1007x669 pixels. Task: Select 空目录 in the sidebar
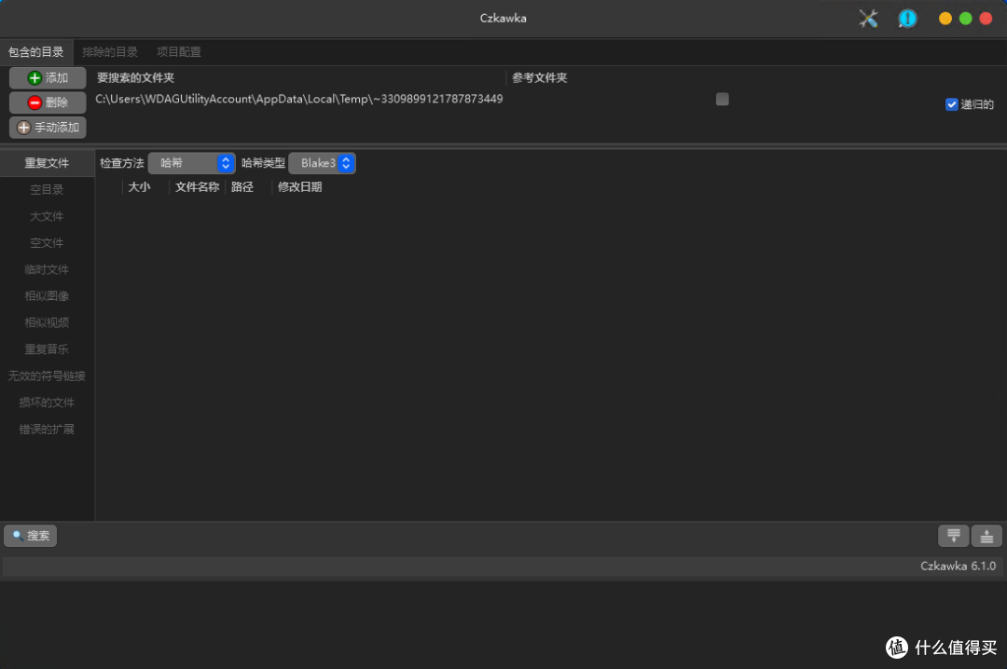point(47,189)
